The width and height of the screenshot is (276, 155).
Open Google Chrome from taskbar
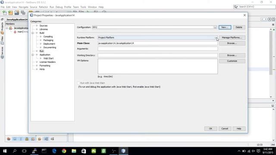(x=64, y=151)
